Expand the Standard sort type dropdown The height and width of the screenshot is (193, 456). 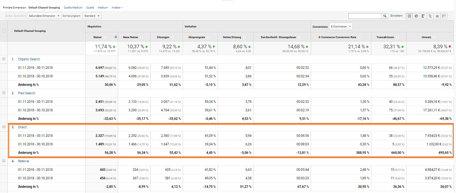click(92, 16)
